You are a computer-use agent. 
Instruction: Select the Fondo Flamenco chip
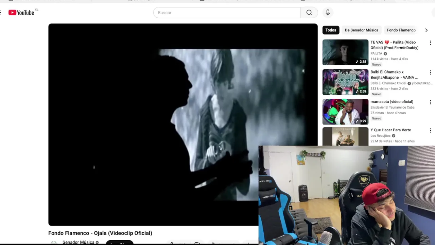(401, 30)
